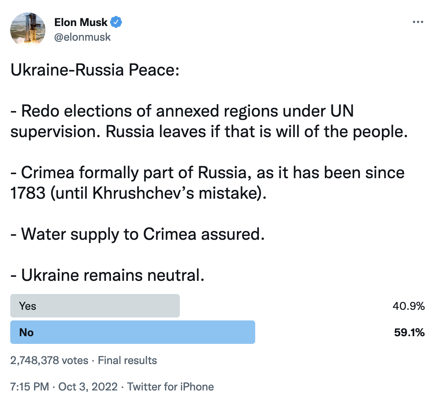Viewport: 435px width, 404px height.
Task: Select the Yes poll result bar
Action: (95, 306)
